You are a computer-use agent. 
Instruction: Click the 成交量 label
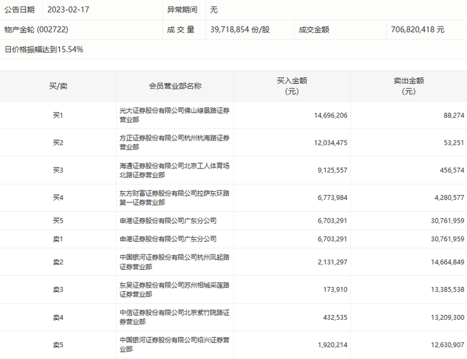point(181,29)
